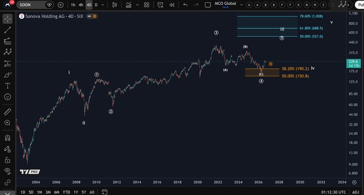Click the link drawings chain icon

click(x=7, y=183)
